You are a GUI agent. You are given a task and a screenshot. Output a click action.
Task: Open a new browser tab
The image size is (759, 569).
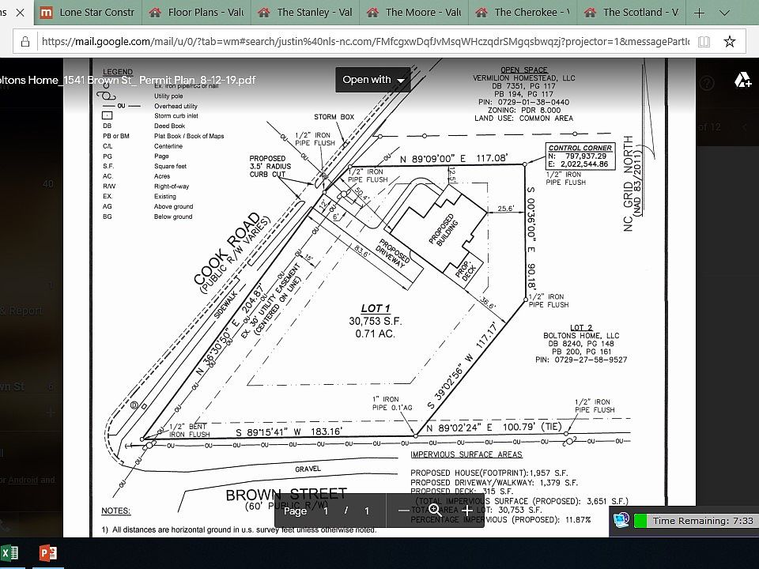(x=699, y=13)
